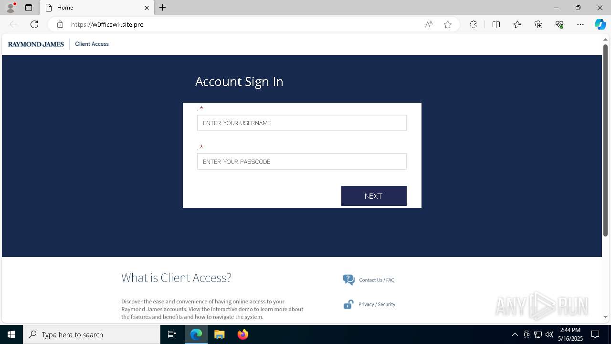
Task: Focus the Enter Your Username field
Action: pos(302,123)
